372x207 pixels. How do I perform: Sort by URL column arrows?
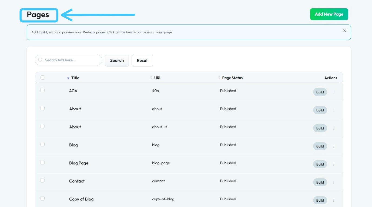click(x=151, y=78)
